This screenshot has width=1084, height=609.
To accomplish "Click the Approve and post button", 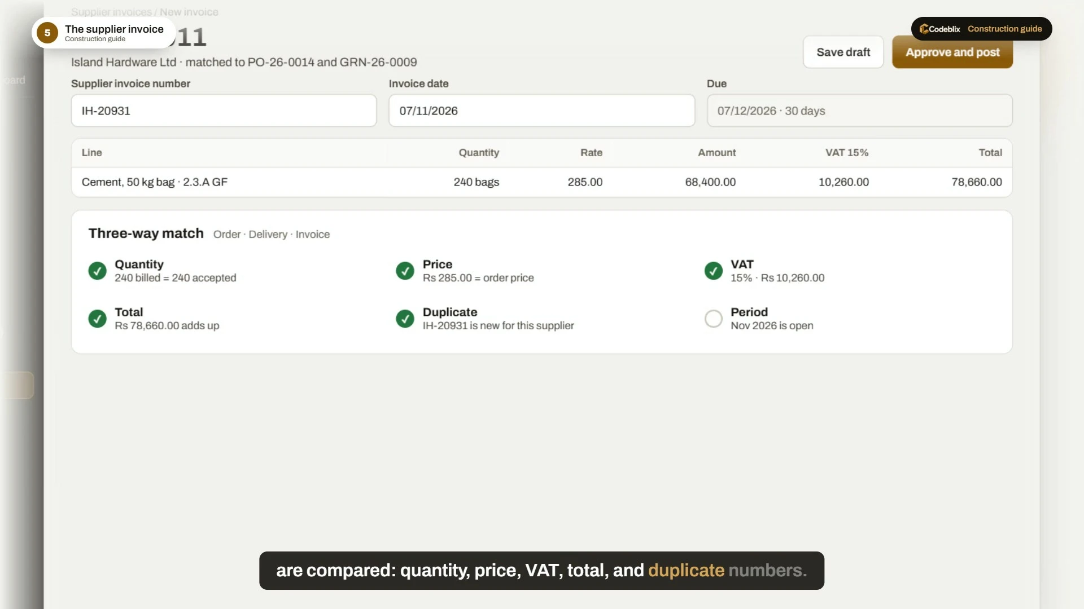I will (952, 52).
